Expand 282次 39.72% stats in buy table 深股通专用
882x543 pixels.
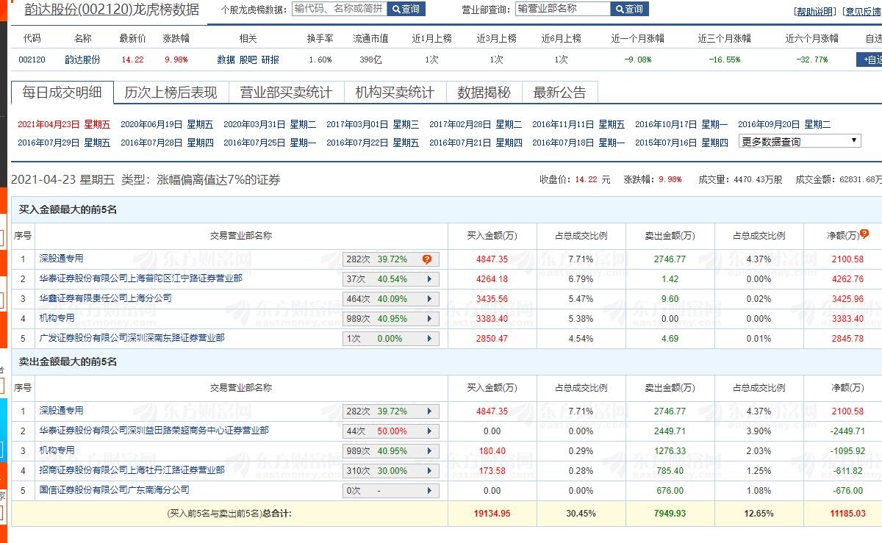pyautogui.click(x=391, y=259)
